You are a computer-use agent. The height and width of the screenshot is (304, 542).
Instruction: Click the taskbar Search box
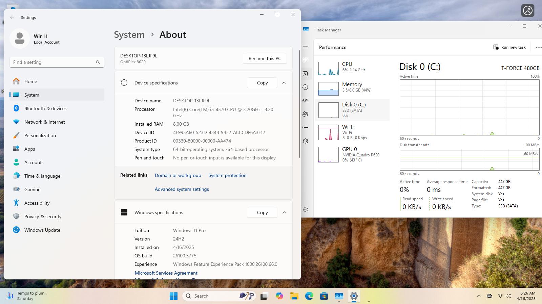tap(219, 296)
